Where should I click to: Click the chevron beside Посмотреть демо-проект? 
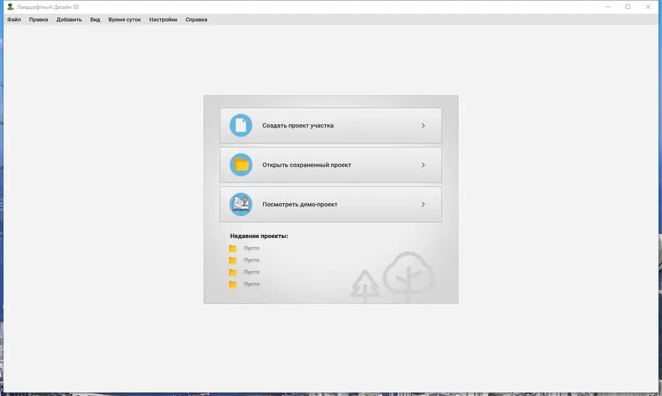[423, 204]
